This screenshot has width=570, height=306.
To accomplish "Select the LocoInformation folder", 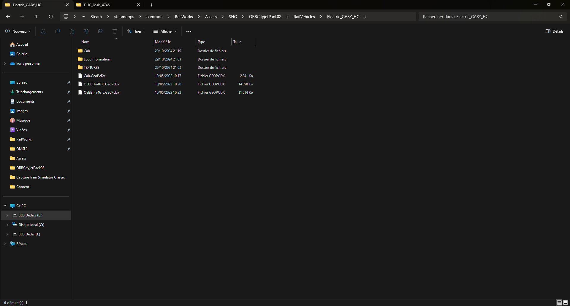I will click(97, 59).
